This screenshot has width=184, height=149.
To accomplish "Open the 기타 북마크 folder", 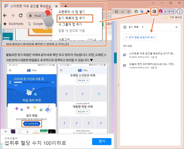I will pos(173,18).
